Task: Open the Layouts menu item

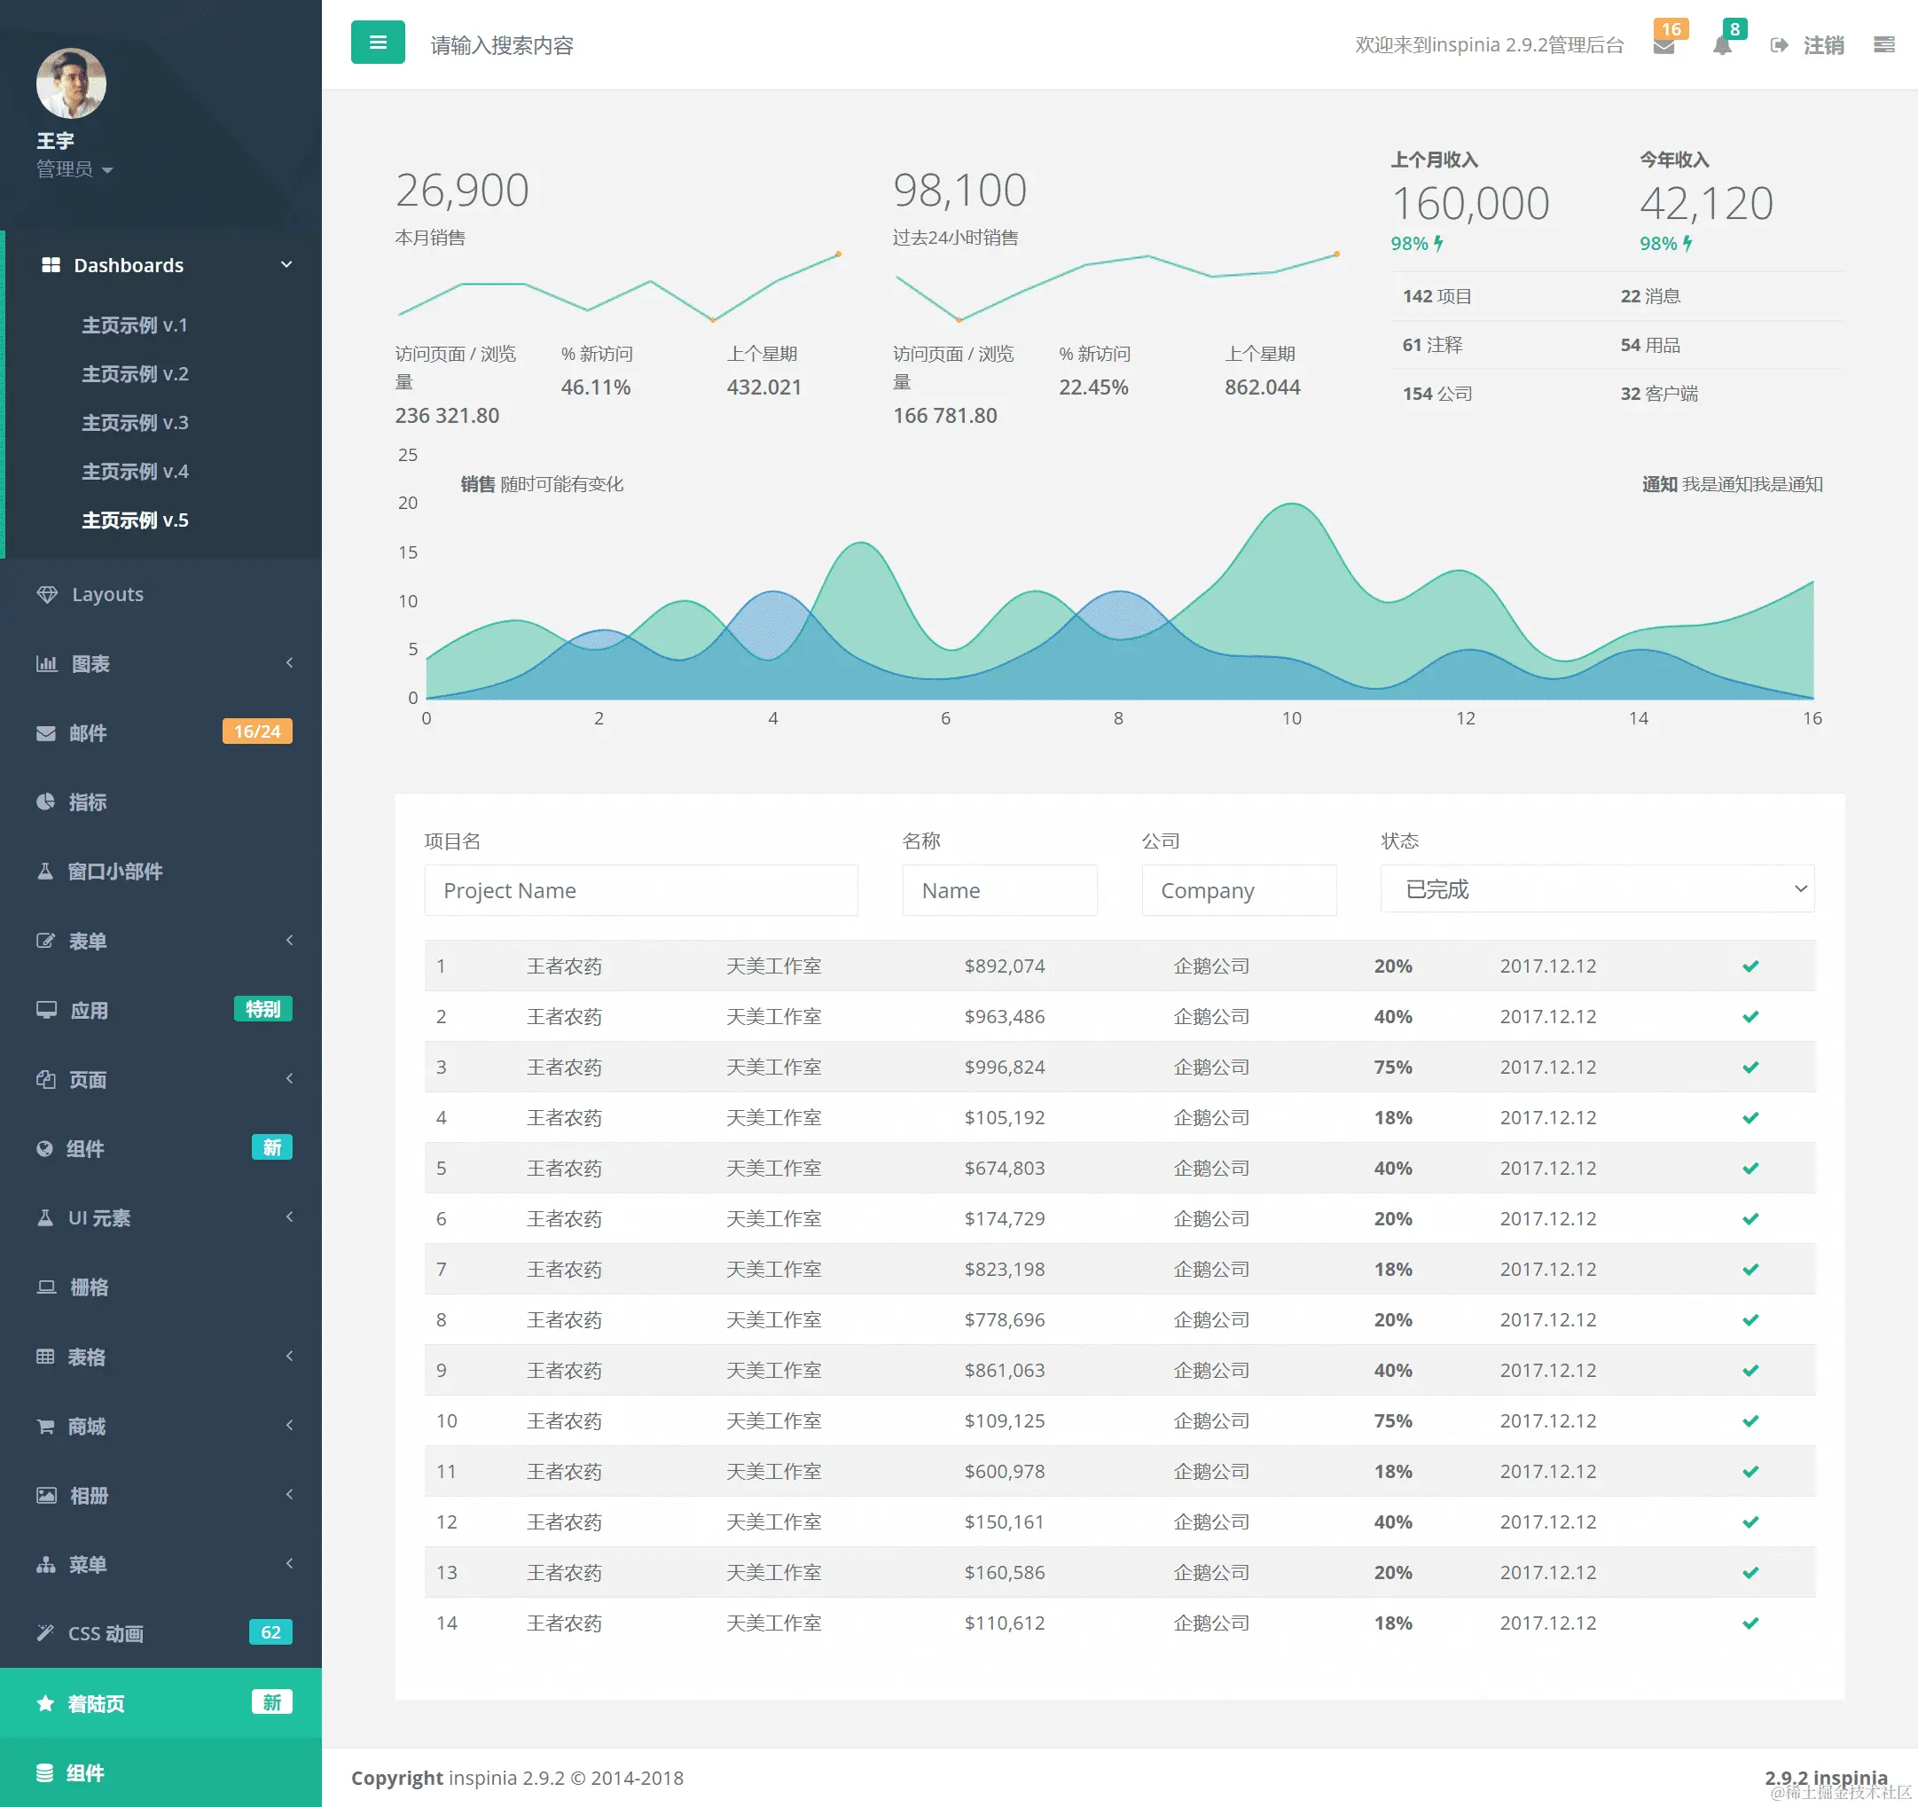Action: click(x=107, y=594)
